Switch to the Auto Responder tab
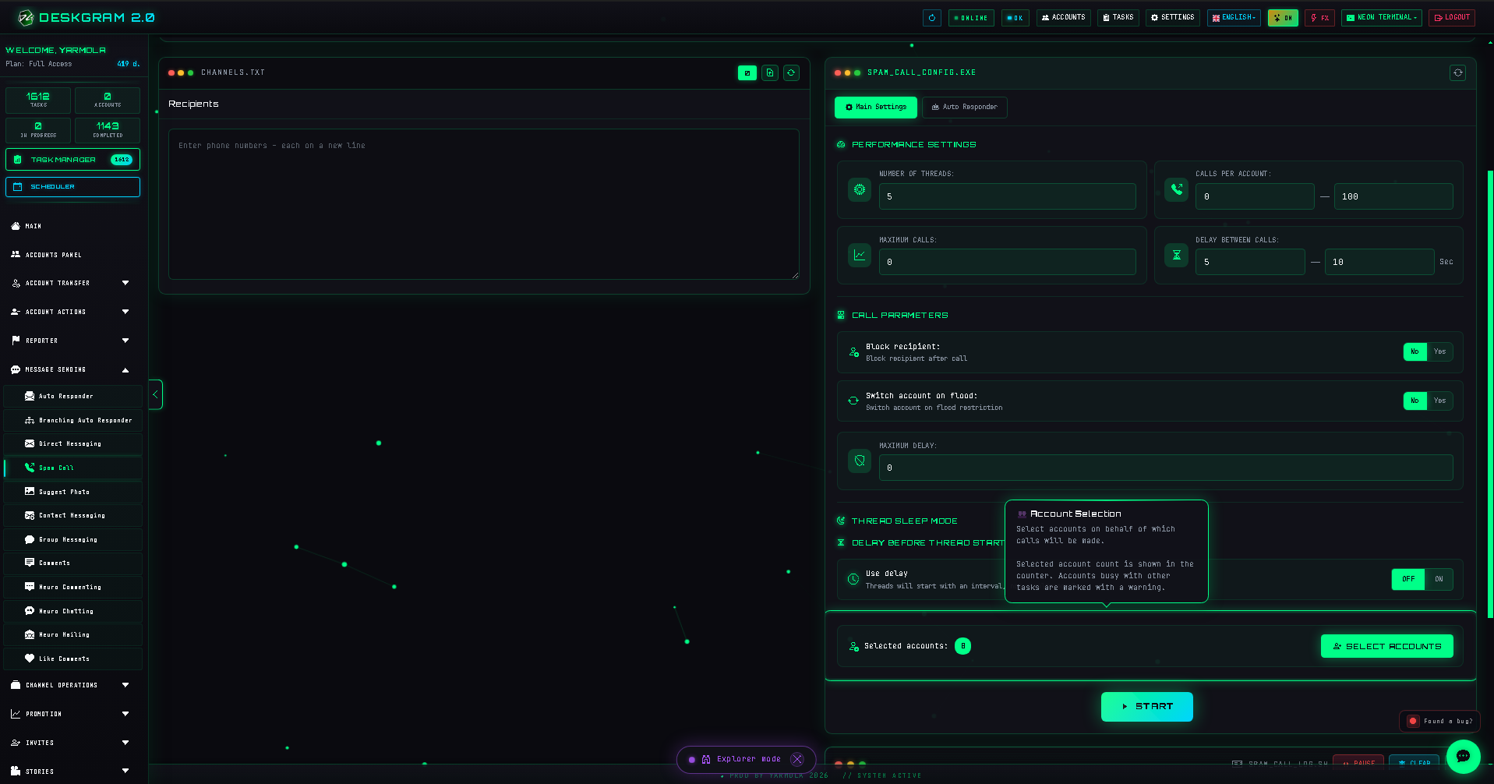 (x=965, y=108)
